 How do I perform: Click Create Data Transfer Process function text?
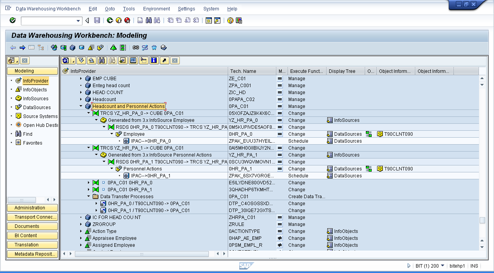pyautogui.click(x=306, y=196)
